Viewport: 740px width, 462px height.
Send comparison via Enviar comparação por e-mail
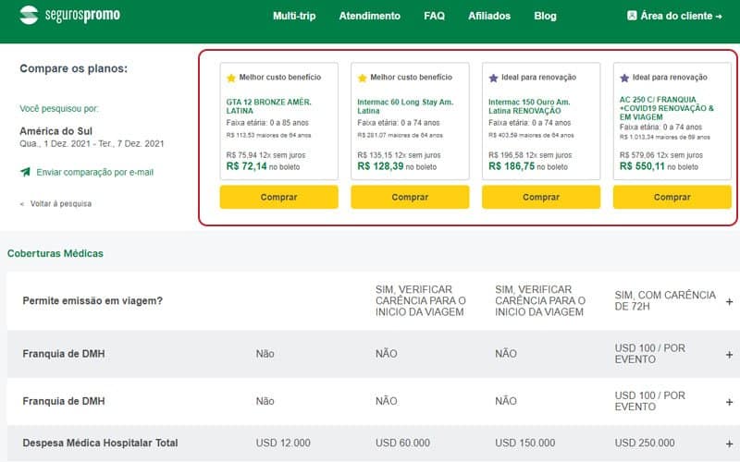(x=95, y=173)
